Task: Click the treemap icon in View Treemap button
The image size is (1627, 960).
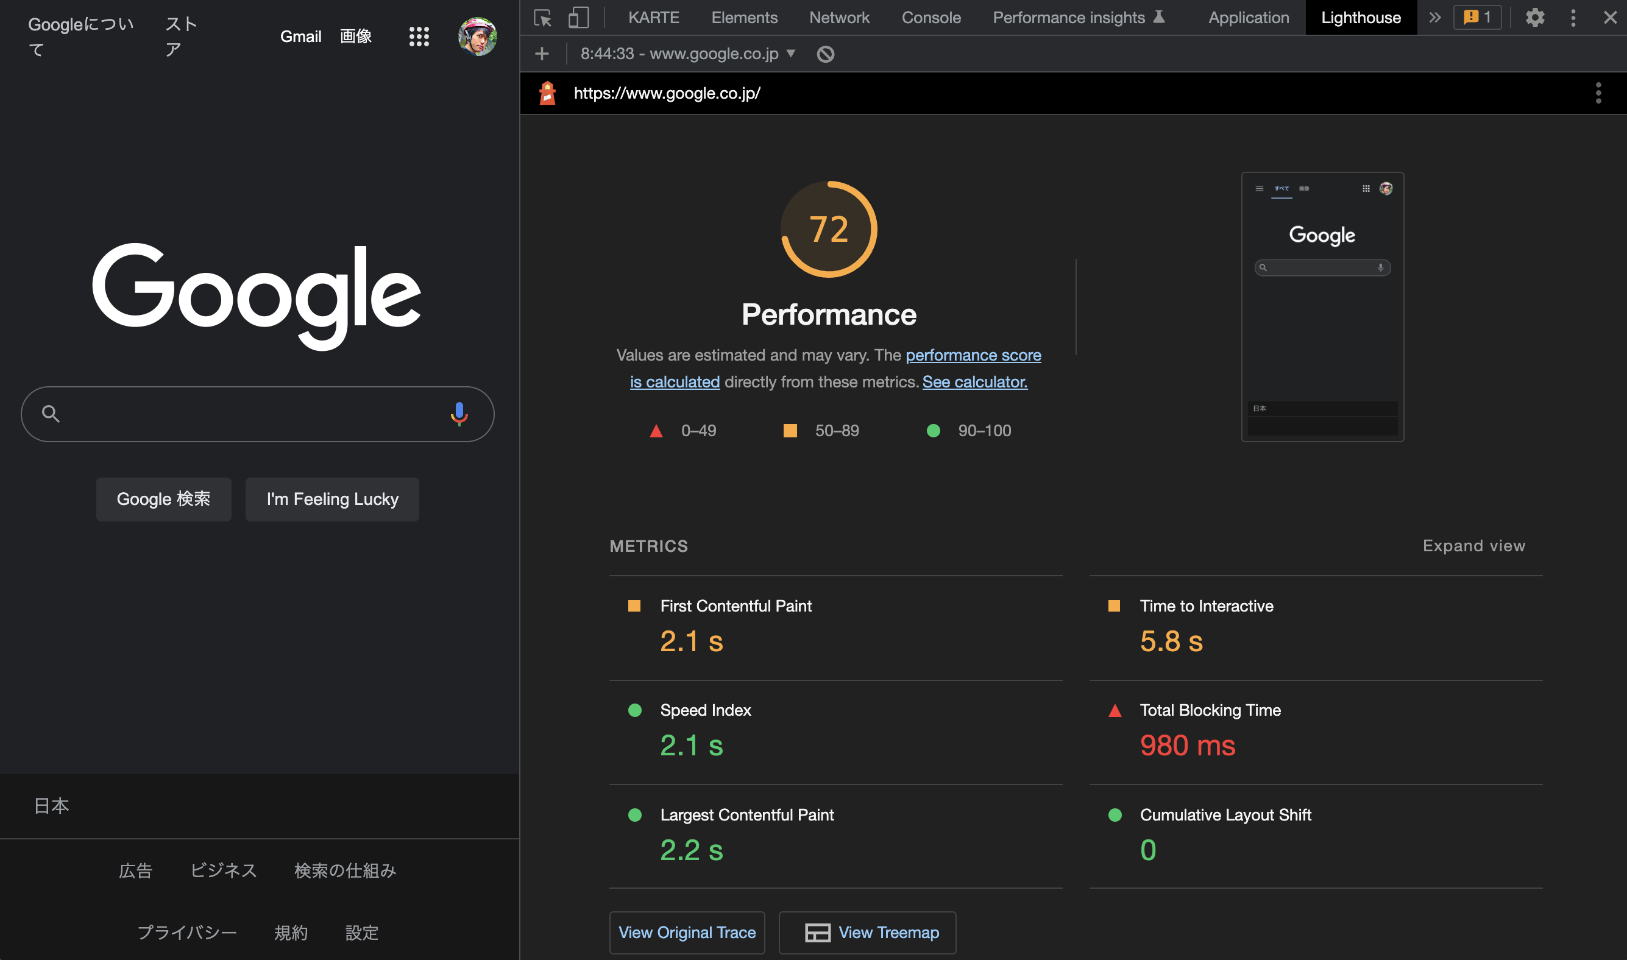Action: pyautogui.click(x=817, y=933)
